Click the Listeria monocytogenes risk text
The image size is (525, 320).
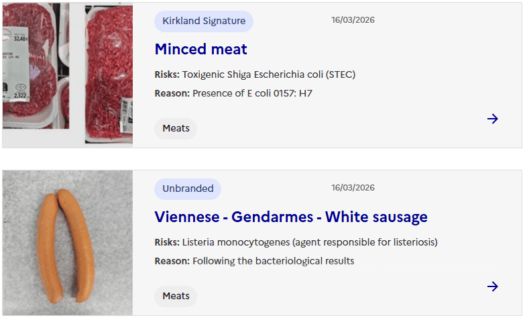coord(309,242)
